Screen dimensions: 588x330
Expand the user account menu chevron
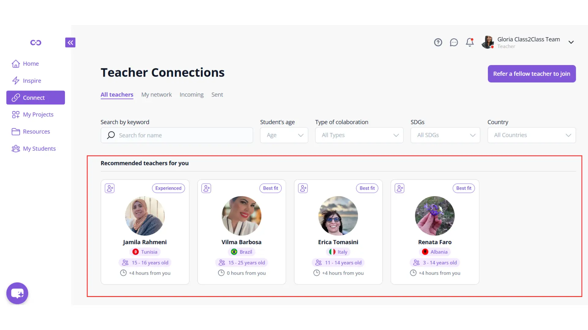click(x=571, y=42)
